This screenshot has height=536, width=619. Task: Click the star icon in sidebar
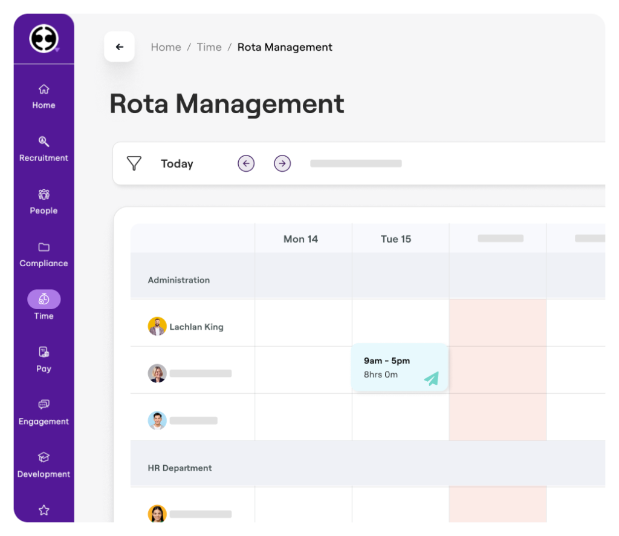(x=44, y=510)
